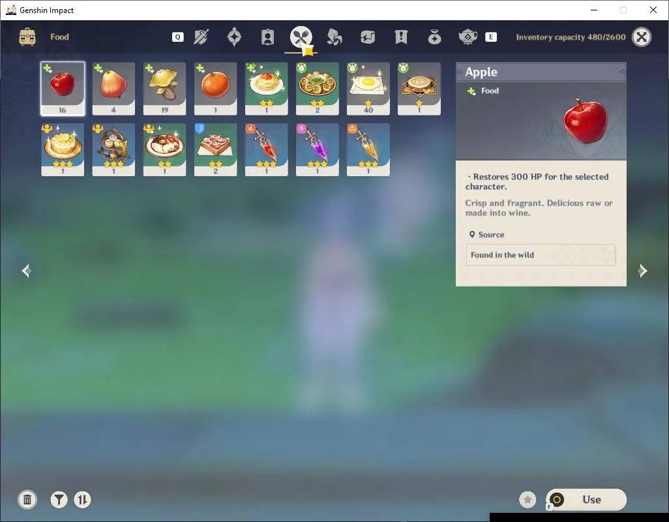Click the trash can delete icon
669x522 pixels.
click(27, 499)
